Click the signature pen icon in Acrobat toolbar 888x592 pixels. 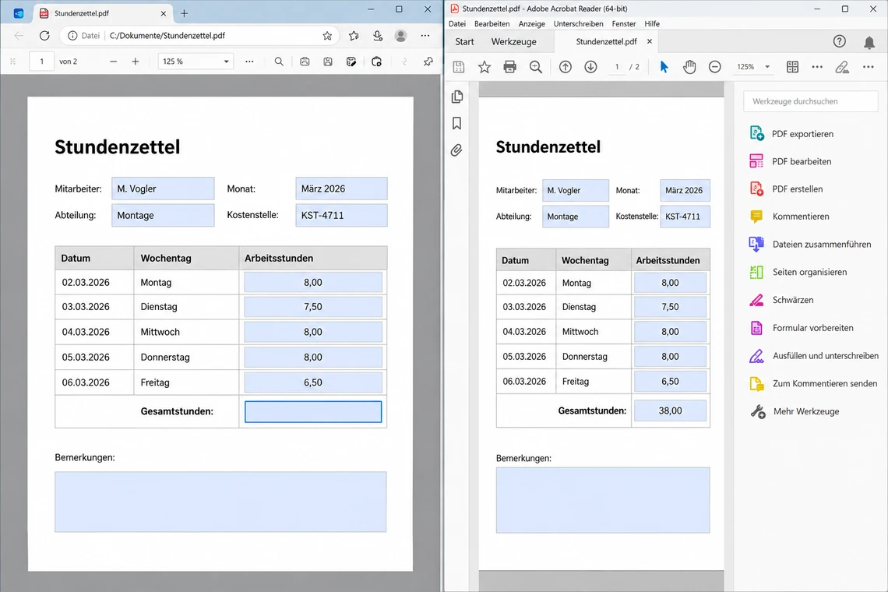(842, 67)
